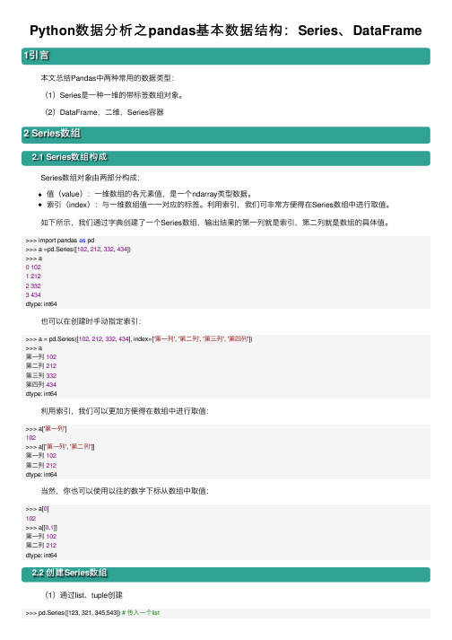Select the pd.Series code line containing 'index='
Image resolution: width=452 pixels, height=640 pixels.
pos(139,338)
